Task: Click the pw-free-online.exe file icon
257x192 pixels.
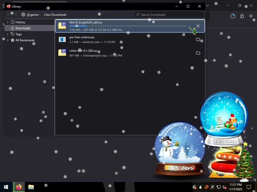Action: coord(62,39)
